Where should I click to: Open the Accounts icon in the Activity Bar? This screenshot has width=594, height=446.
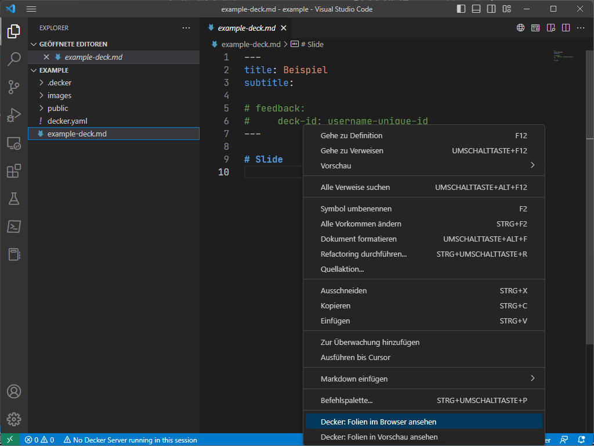tap(13, 392)
